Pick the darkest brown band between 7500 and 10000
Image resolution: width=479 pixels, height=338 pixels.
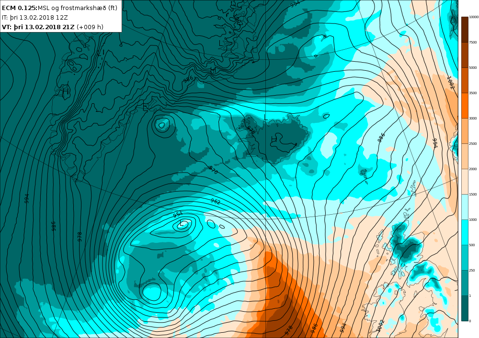click(x=465, y=30)
